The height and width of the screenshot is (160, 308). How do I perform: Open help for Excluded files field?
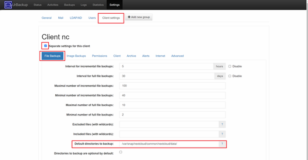[x=222, y=124]
